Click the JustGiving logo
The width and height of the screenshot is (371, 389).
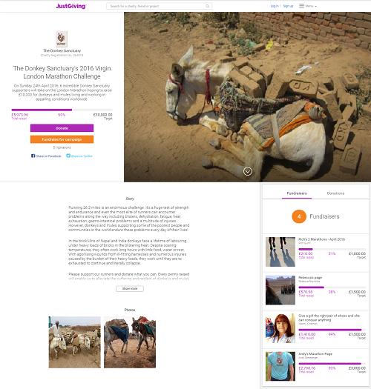[70, 6]
